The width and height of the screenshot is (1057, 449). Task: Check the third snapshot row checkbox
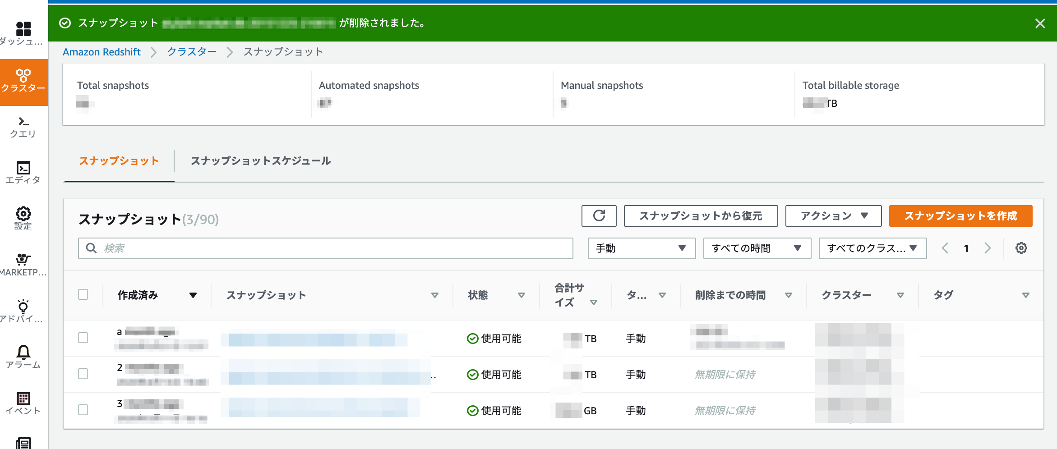click(83, 410)
